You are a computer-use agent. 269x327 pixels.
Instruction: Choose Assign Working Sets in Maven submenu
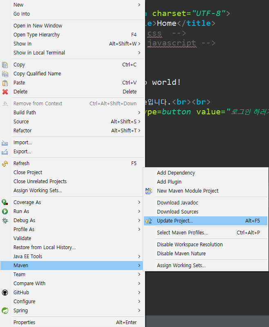(x=181, y=266)
